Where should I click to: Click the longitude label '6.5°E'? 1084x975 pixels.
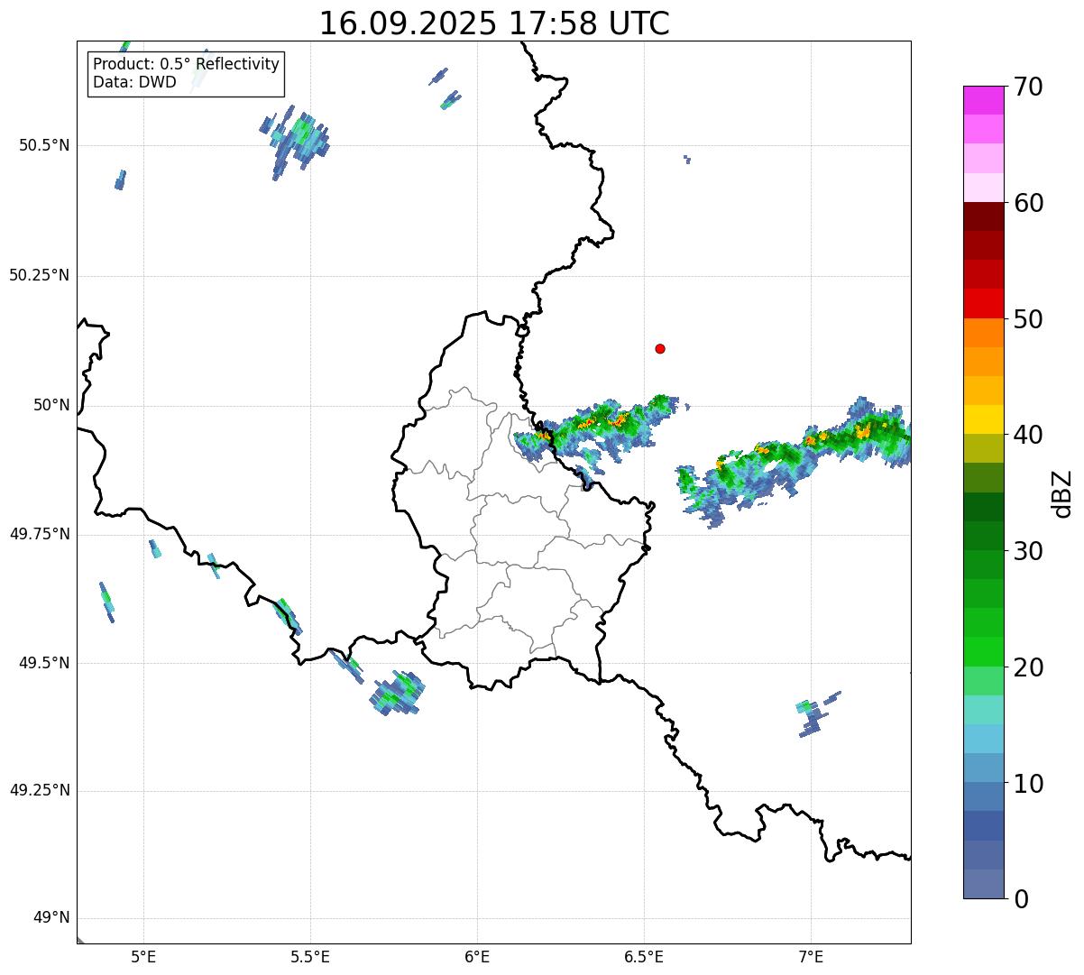644,956
